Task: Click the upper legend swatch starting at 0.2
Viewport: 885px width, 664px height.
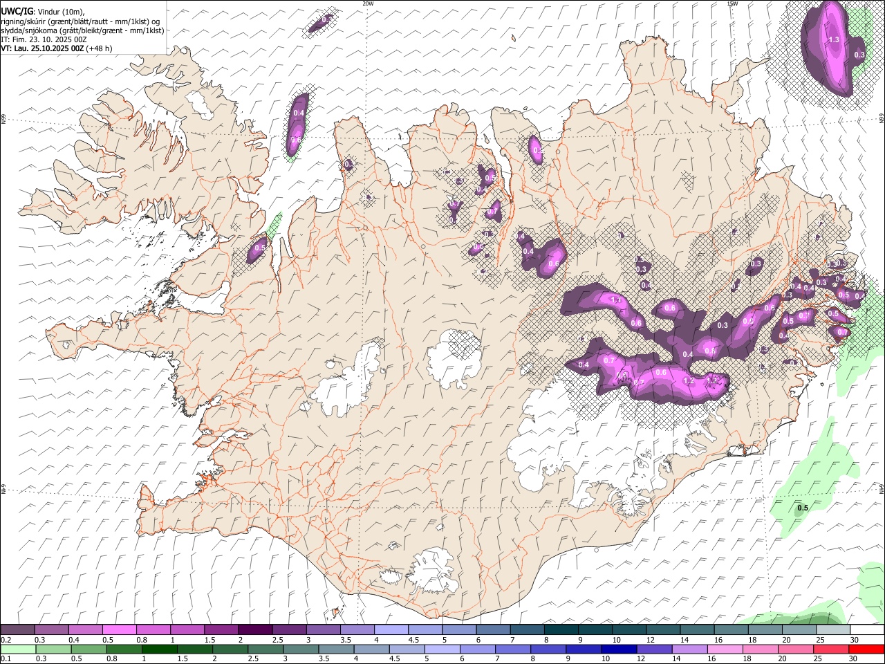Action: 17,630
